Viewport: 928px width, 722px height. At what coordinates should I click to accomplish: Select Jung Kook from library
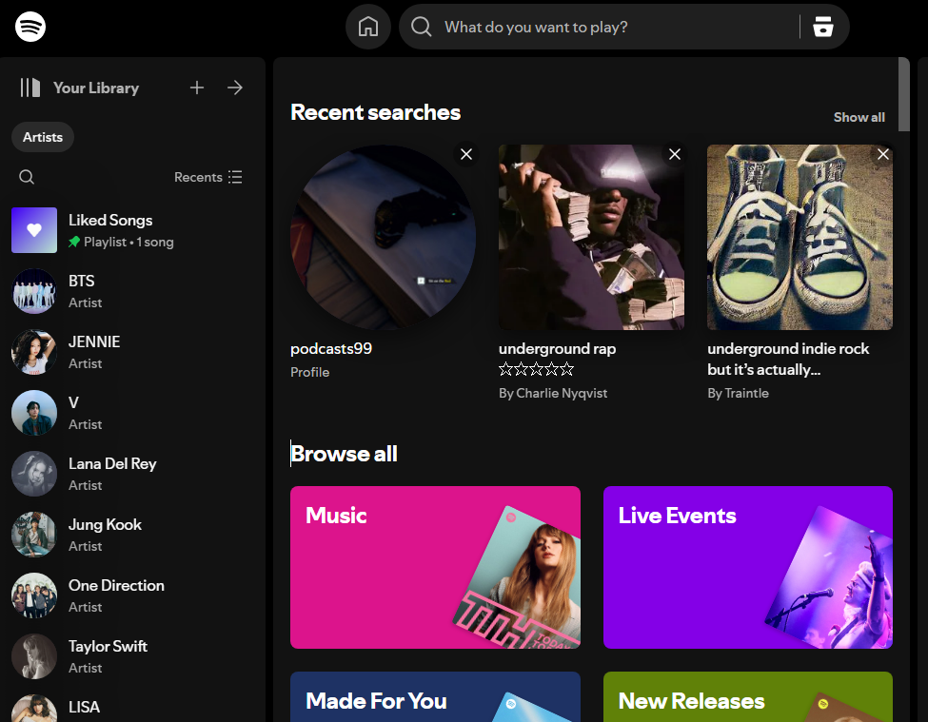[x=132, y=535]
